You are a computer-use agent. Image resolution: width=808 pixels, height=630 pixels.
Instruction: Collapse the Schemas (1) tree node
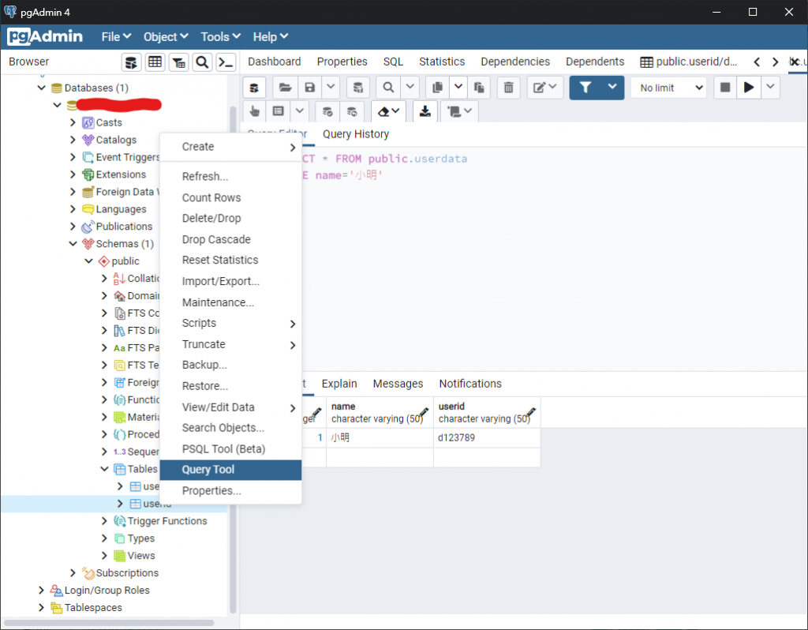click(73, 243)
